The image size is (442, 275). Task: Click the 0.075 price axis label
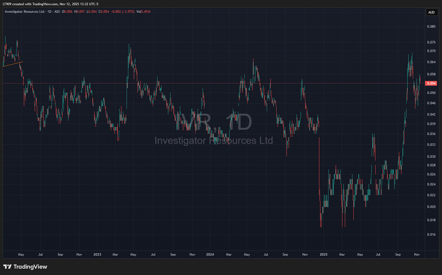point(431,42)
